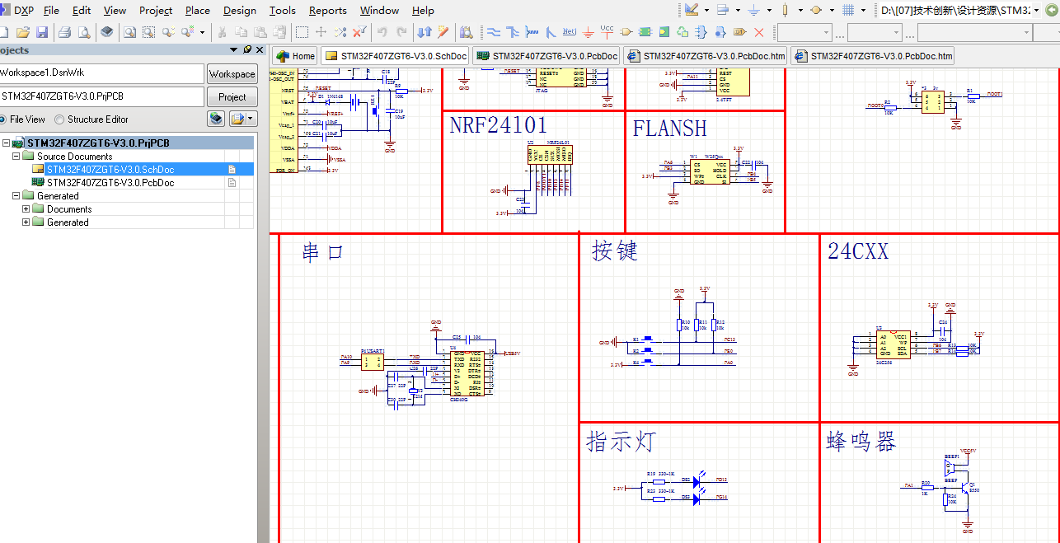Collapse the STM32F407ZGT6-V3.0.PrjPCB project node
Screen dimensions: 1060x543
(6, 143)
